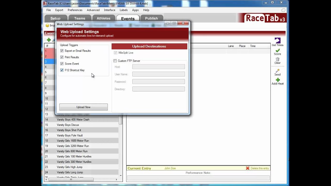Click the Time column header
Screen dimensions: 331x186
(x=253, y=46)
